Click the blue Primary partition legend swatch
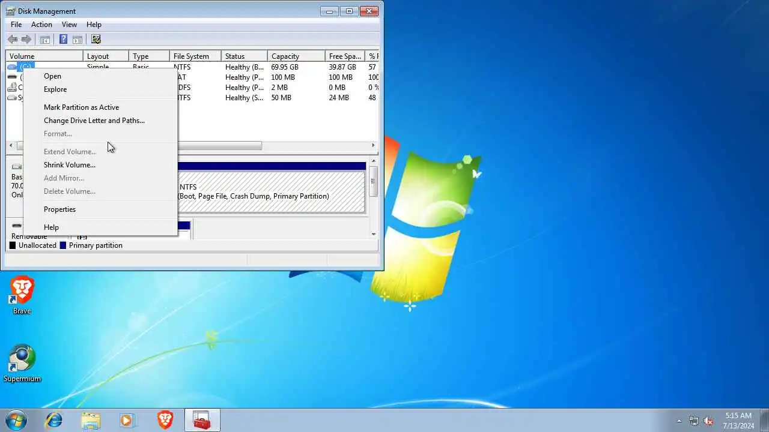Image resolution: width=769 pixels, height=432 pixels. pos(63,245)
